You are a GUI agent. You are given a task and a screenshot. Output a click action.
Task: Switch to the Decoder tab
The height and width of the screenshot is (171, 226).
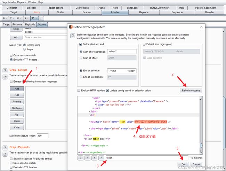tap(209, 12)
